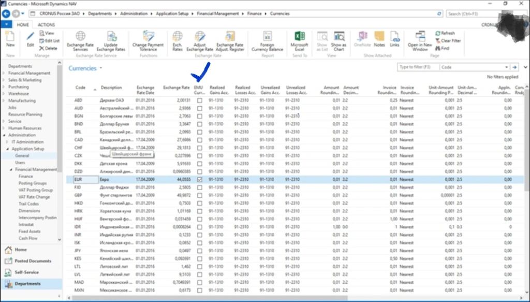530x302 pixels.
Task: Uncheck the EMU Currency box for EUR
Action: tap(200, 179)
